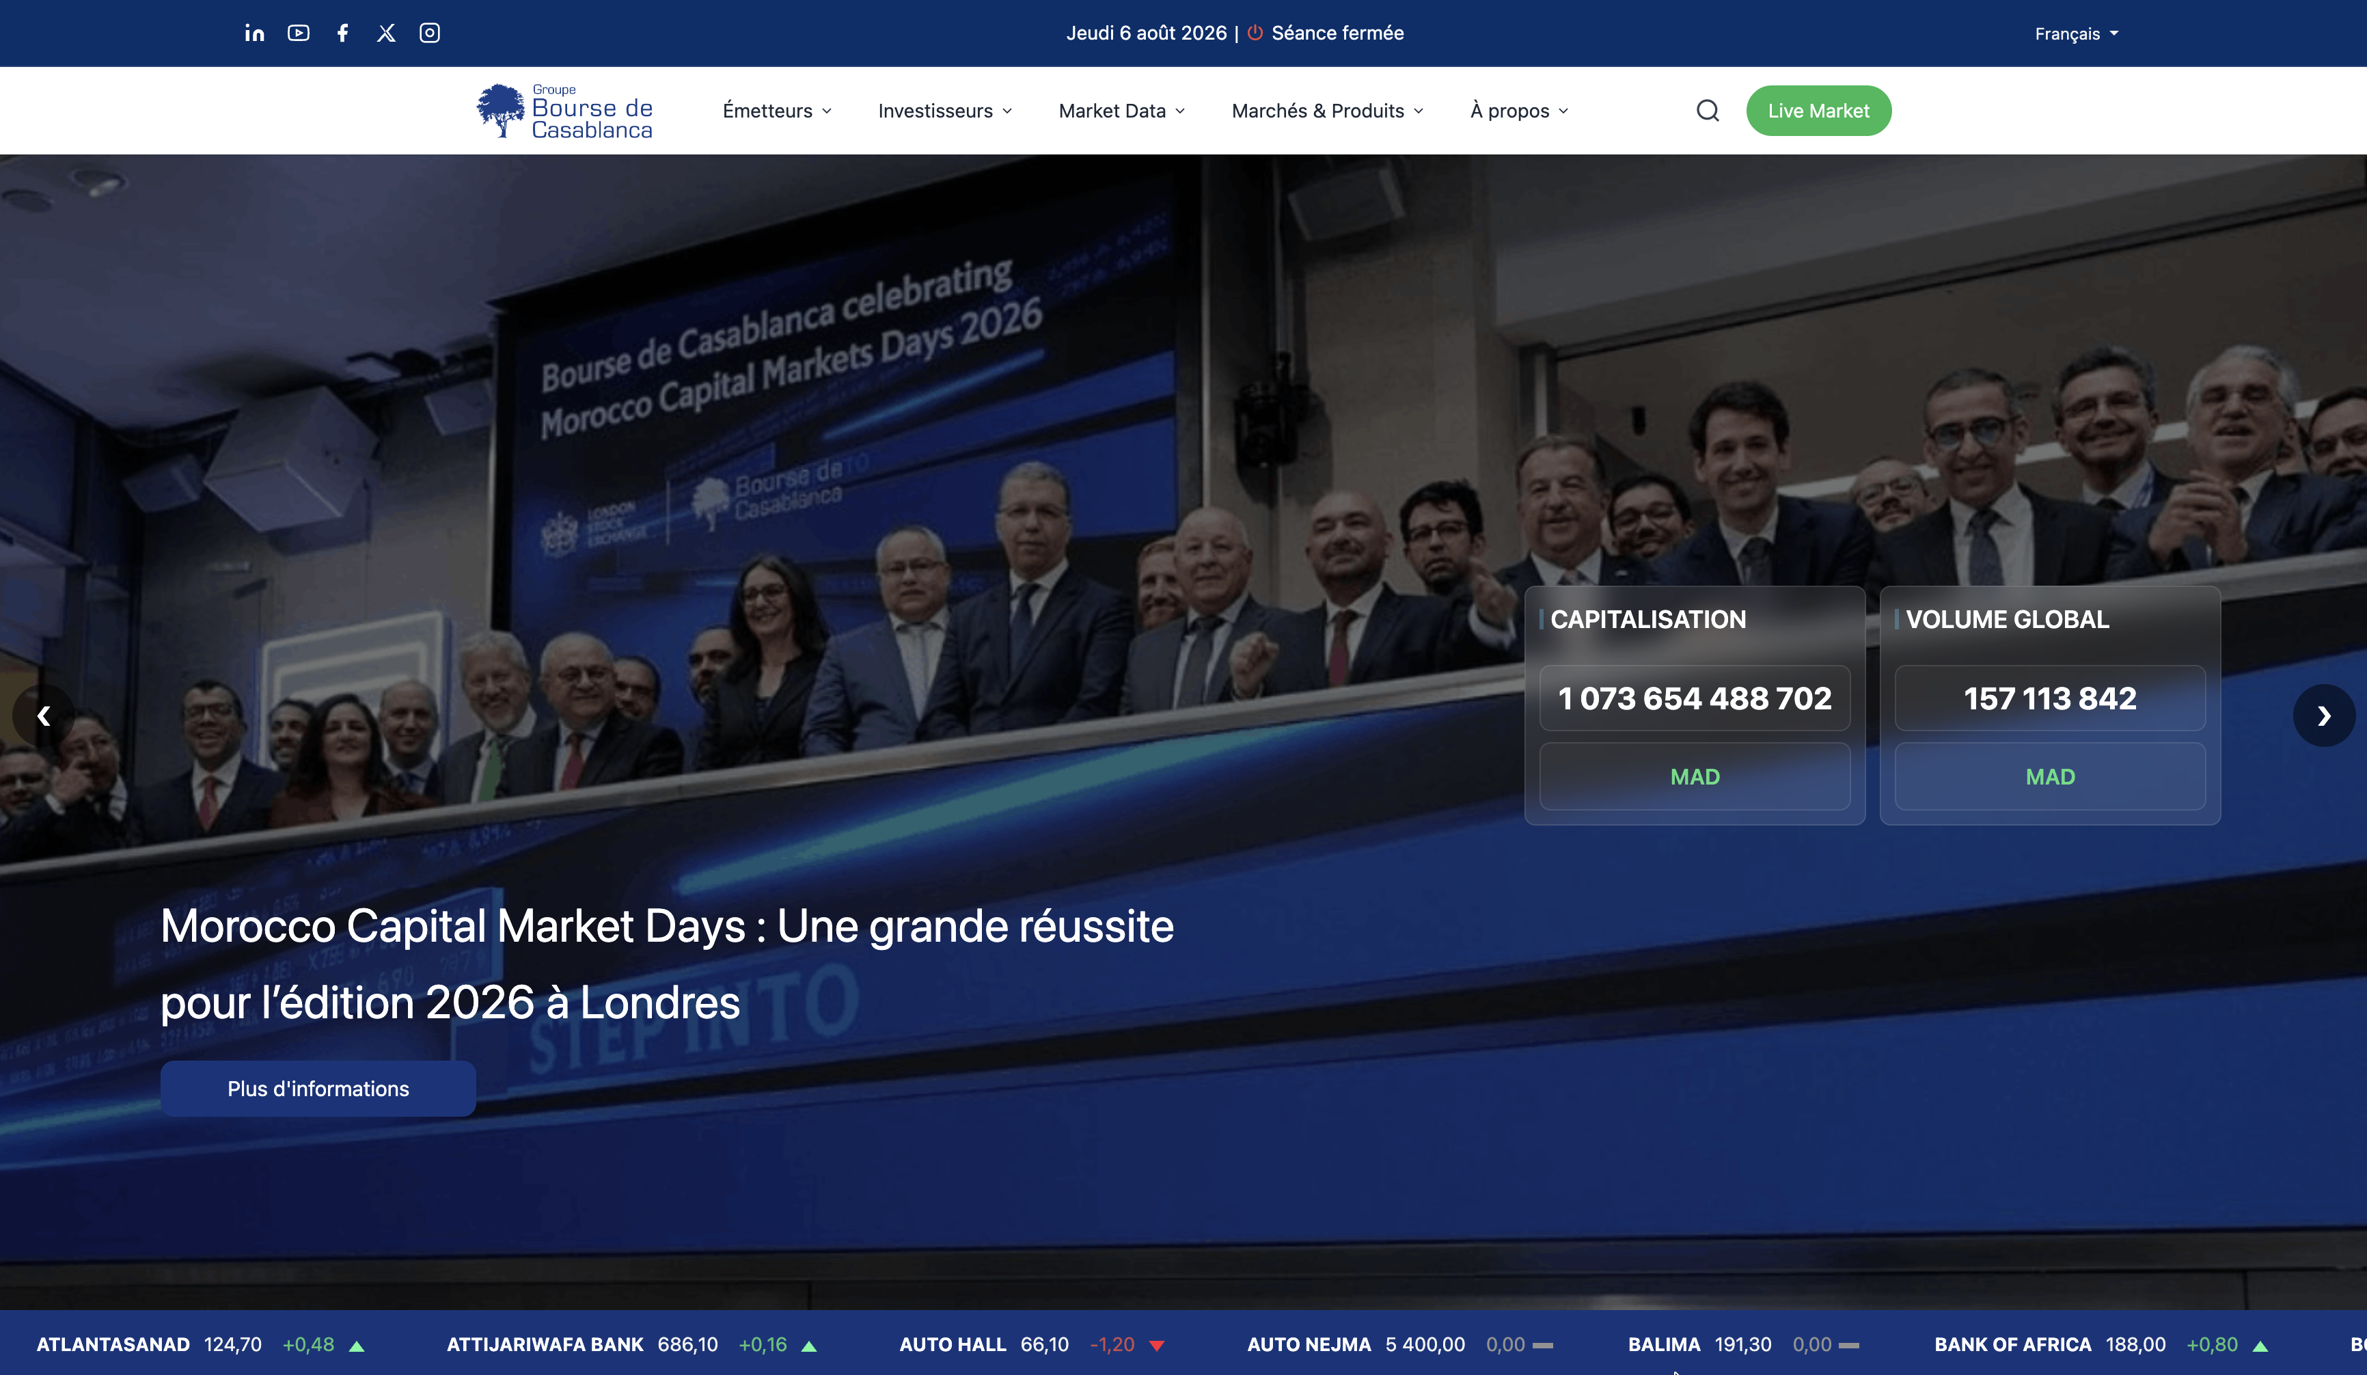This screenshot has height=1375, width=2367.
Task: Click green up arrow next to ATLANTASANAD
Action: 357,1346
